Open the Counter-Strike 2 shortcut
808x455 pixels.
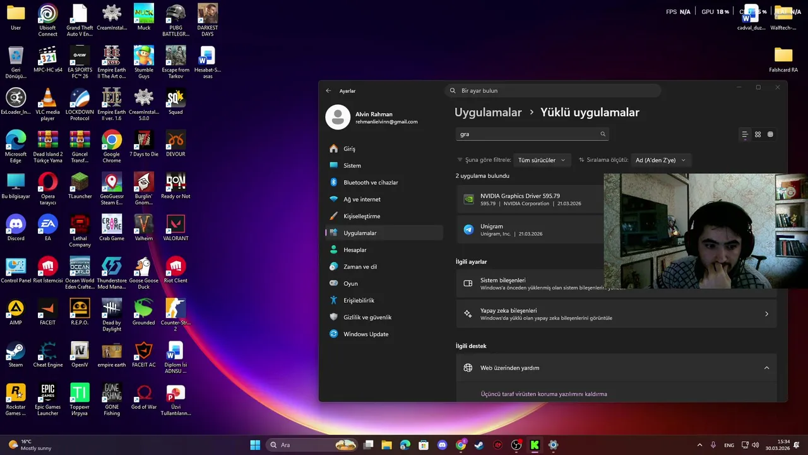pyautogui.click(x=175, y=315)
